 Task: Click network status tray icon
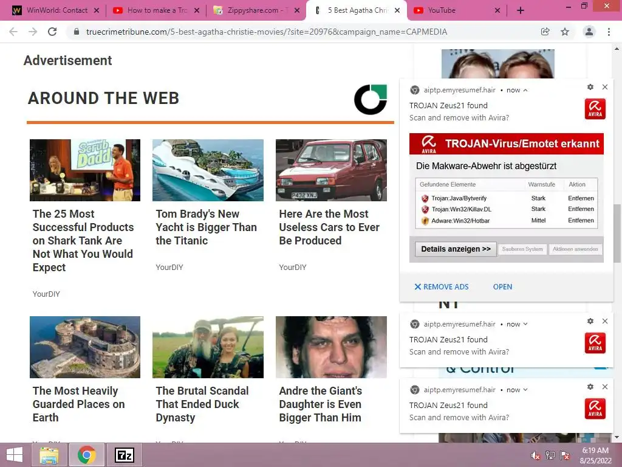coord(550,455)
